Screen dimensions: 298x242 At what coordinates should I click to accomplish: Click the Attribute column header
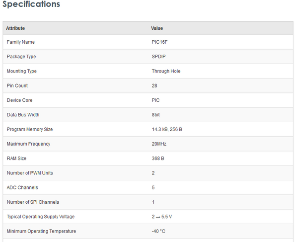15,28
